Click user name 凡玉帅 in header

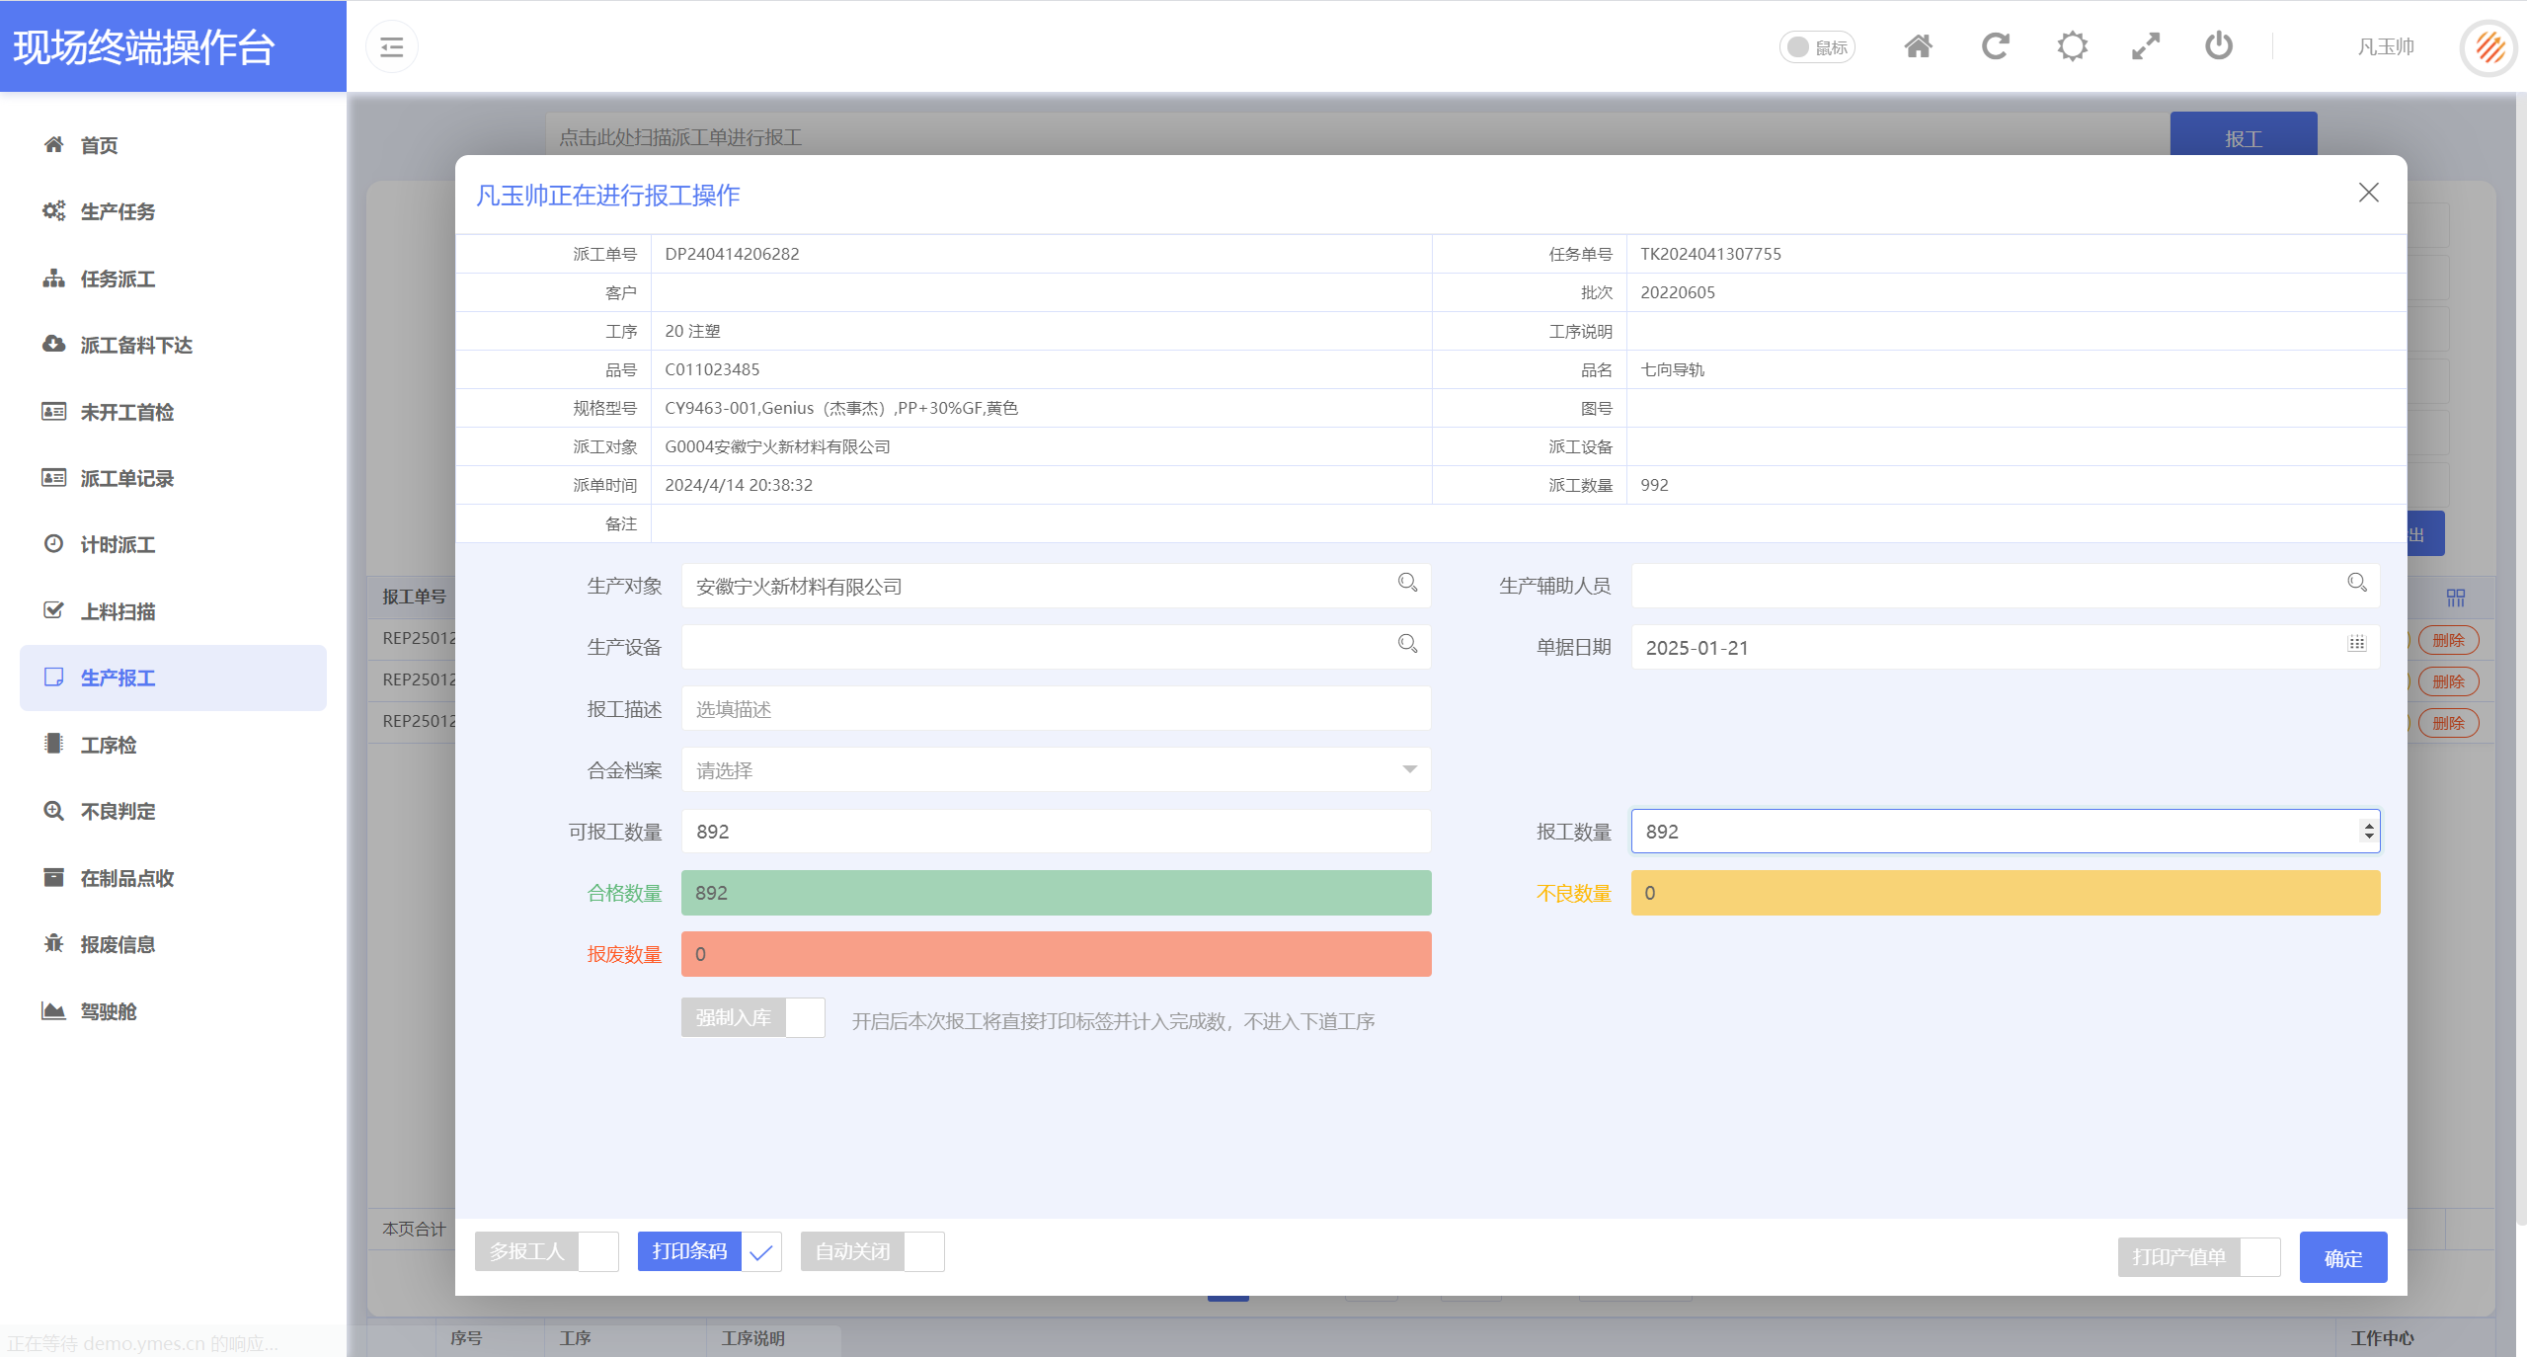[x=2385, y=46]
